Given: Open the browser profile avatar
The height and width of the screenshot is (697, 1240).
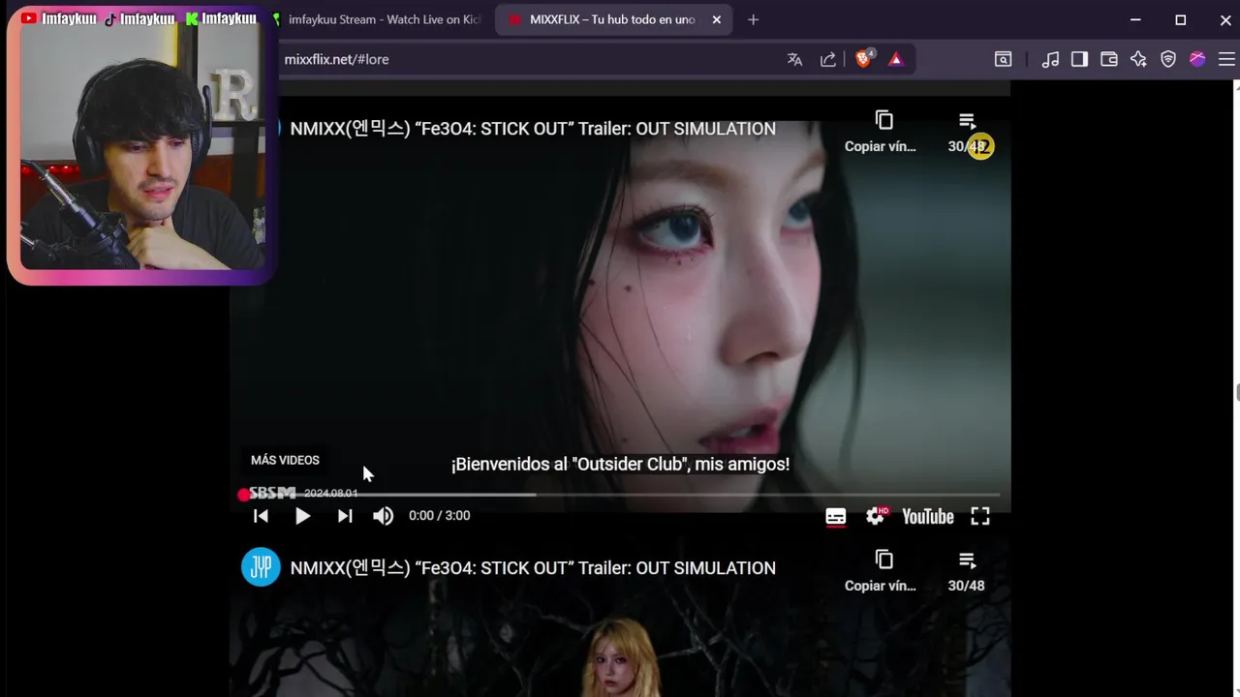Looking at the screenshot, I should 1197,59.
